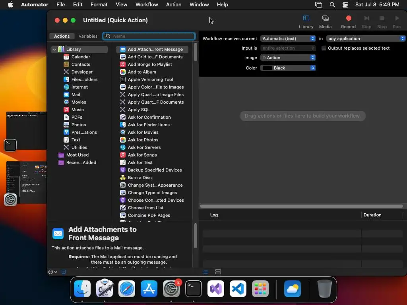
Task: Open the Media browser toolbar button
Action: click(x=325, y=22)
